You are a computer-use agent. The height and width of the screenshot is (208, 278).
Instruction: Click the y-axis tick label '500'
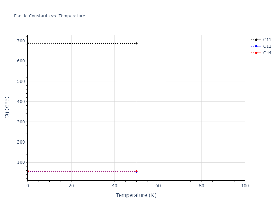21,81
